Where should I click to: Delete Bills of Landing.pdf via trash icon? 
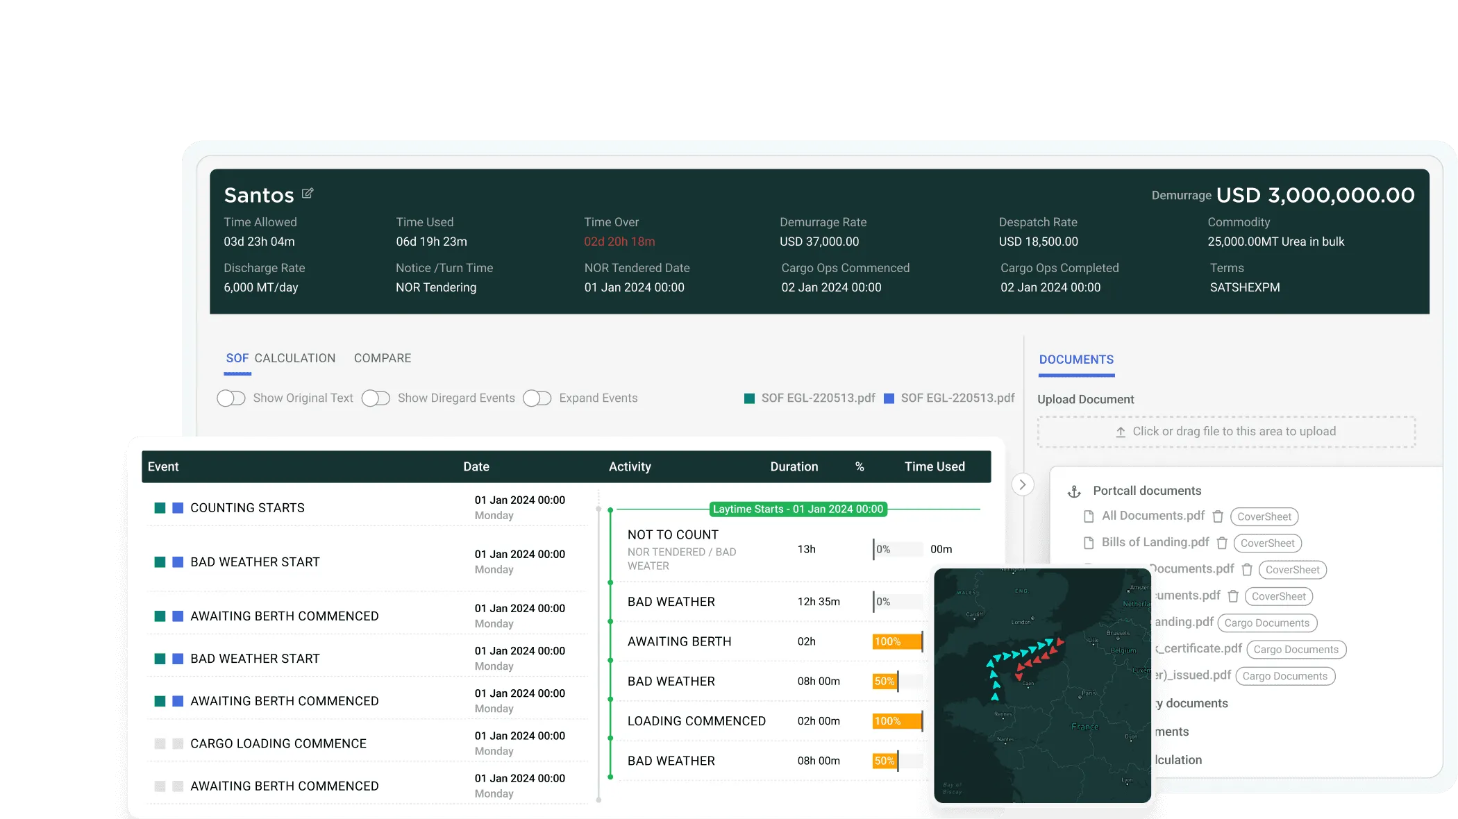point(1221,543)
